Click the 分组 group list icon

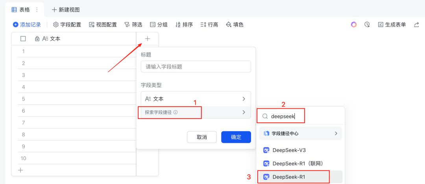153,25
